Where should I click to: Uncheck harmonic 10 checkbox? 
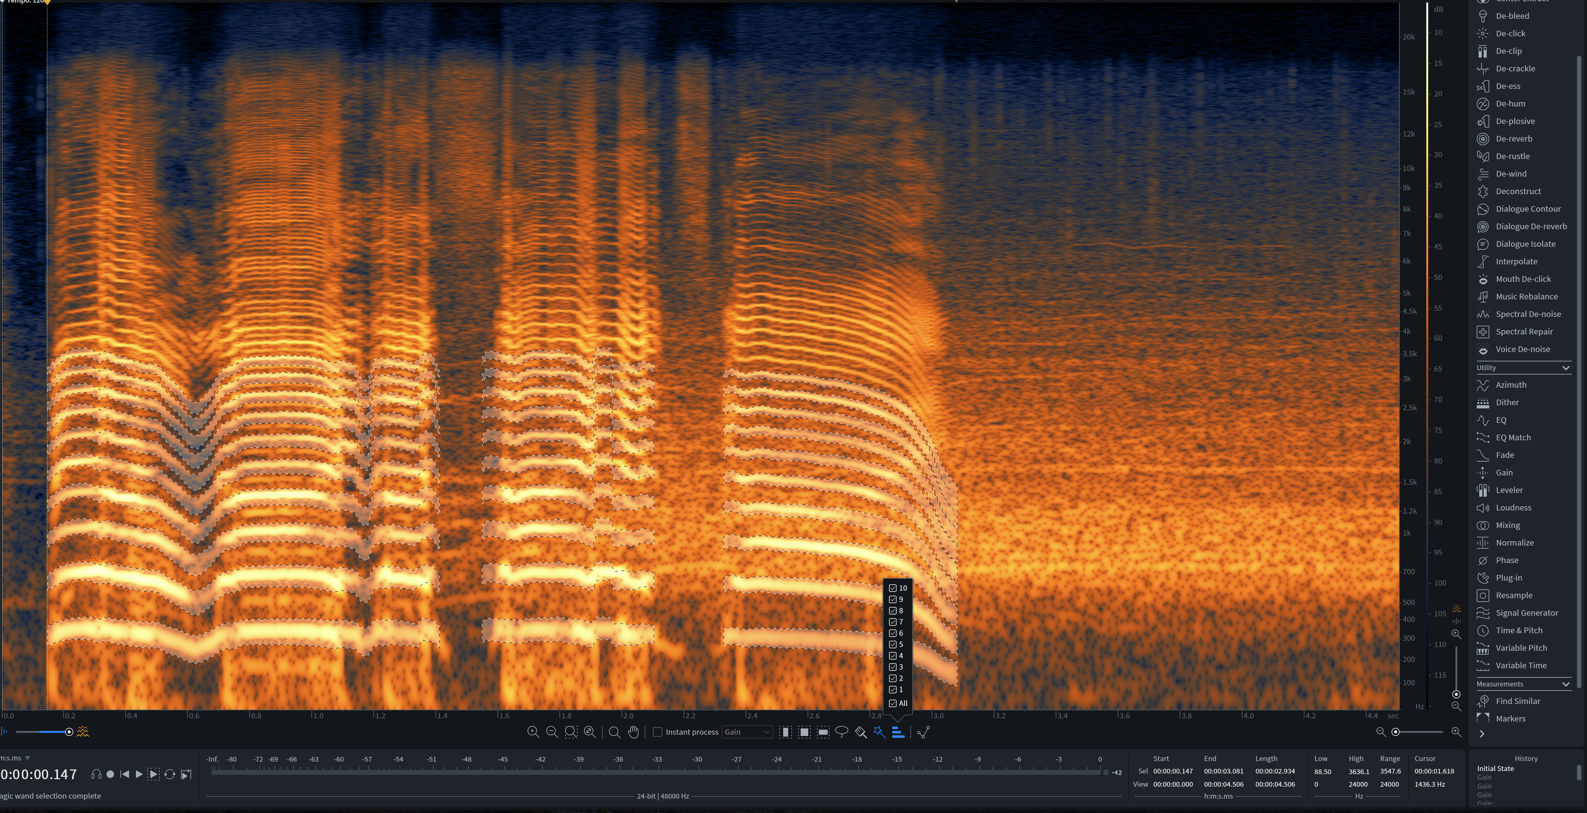coord(893,588)
